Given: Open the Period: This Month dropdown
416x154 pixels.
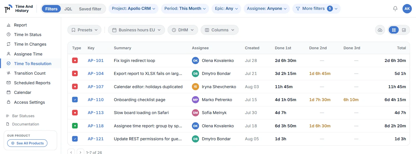Looking at the screenshot, I should pos(185,9).
